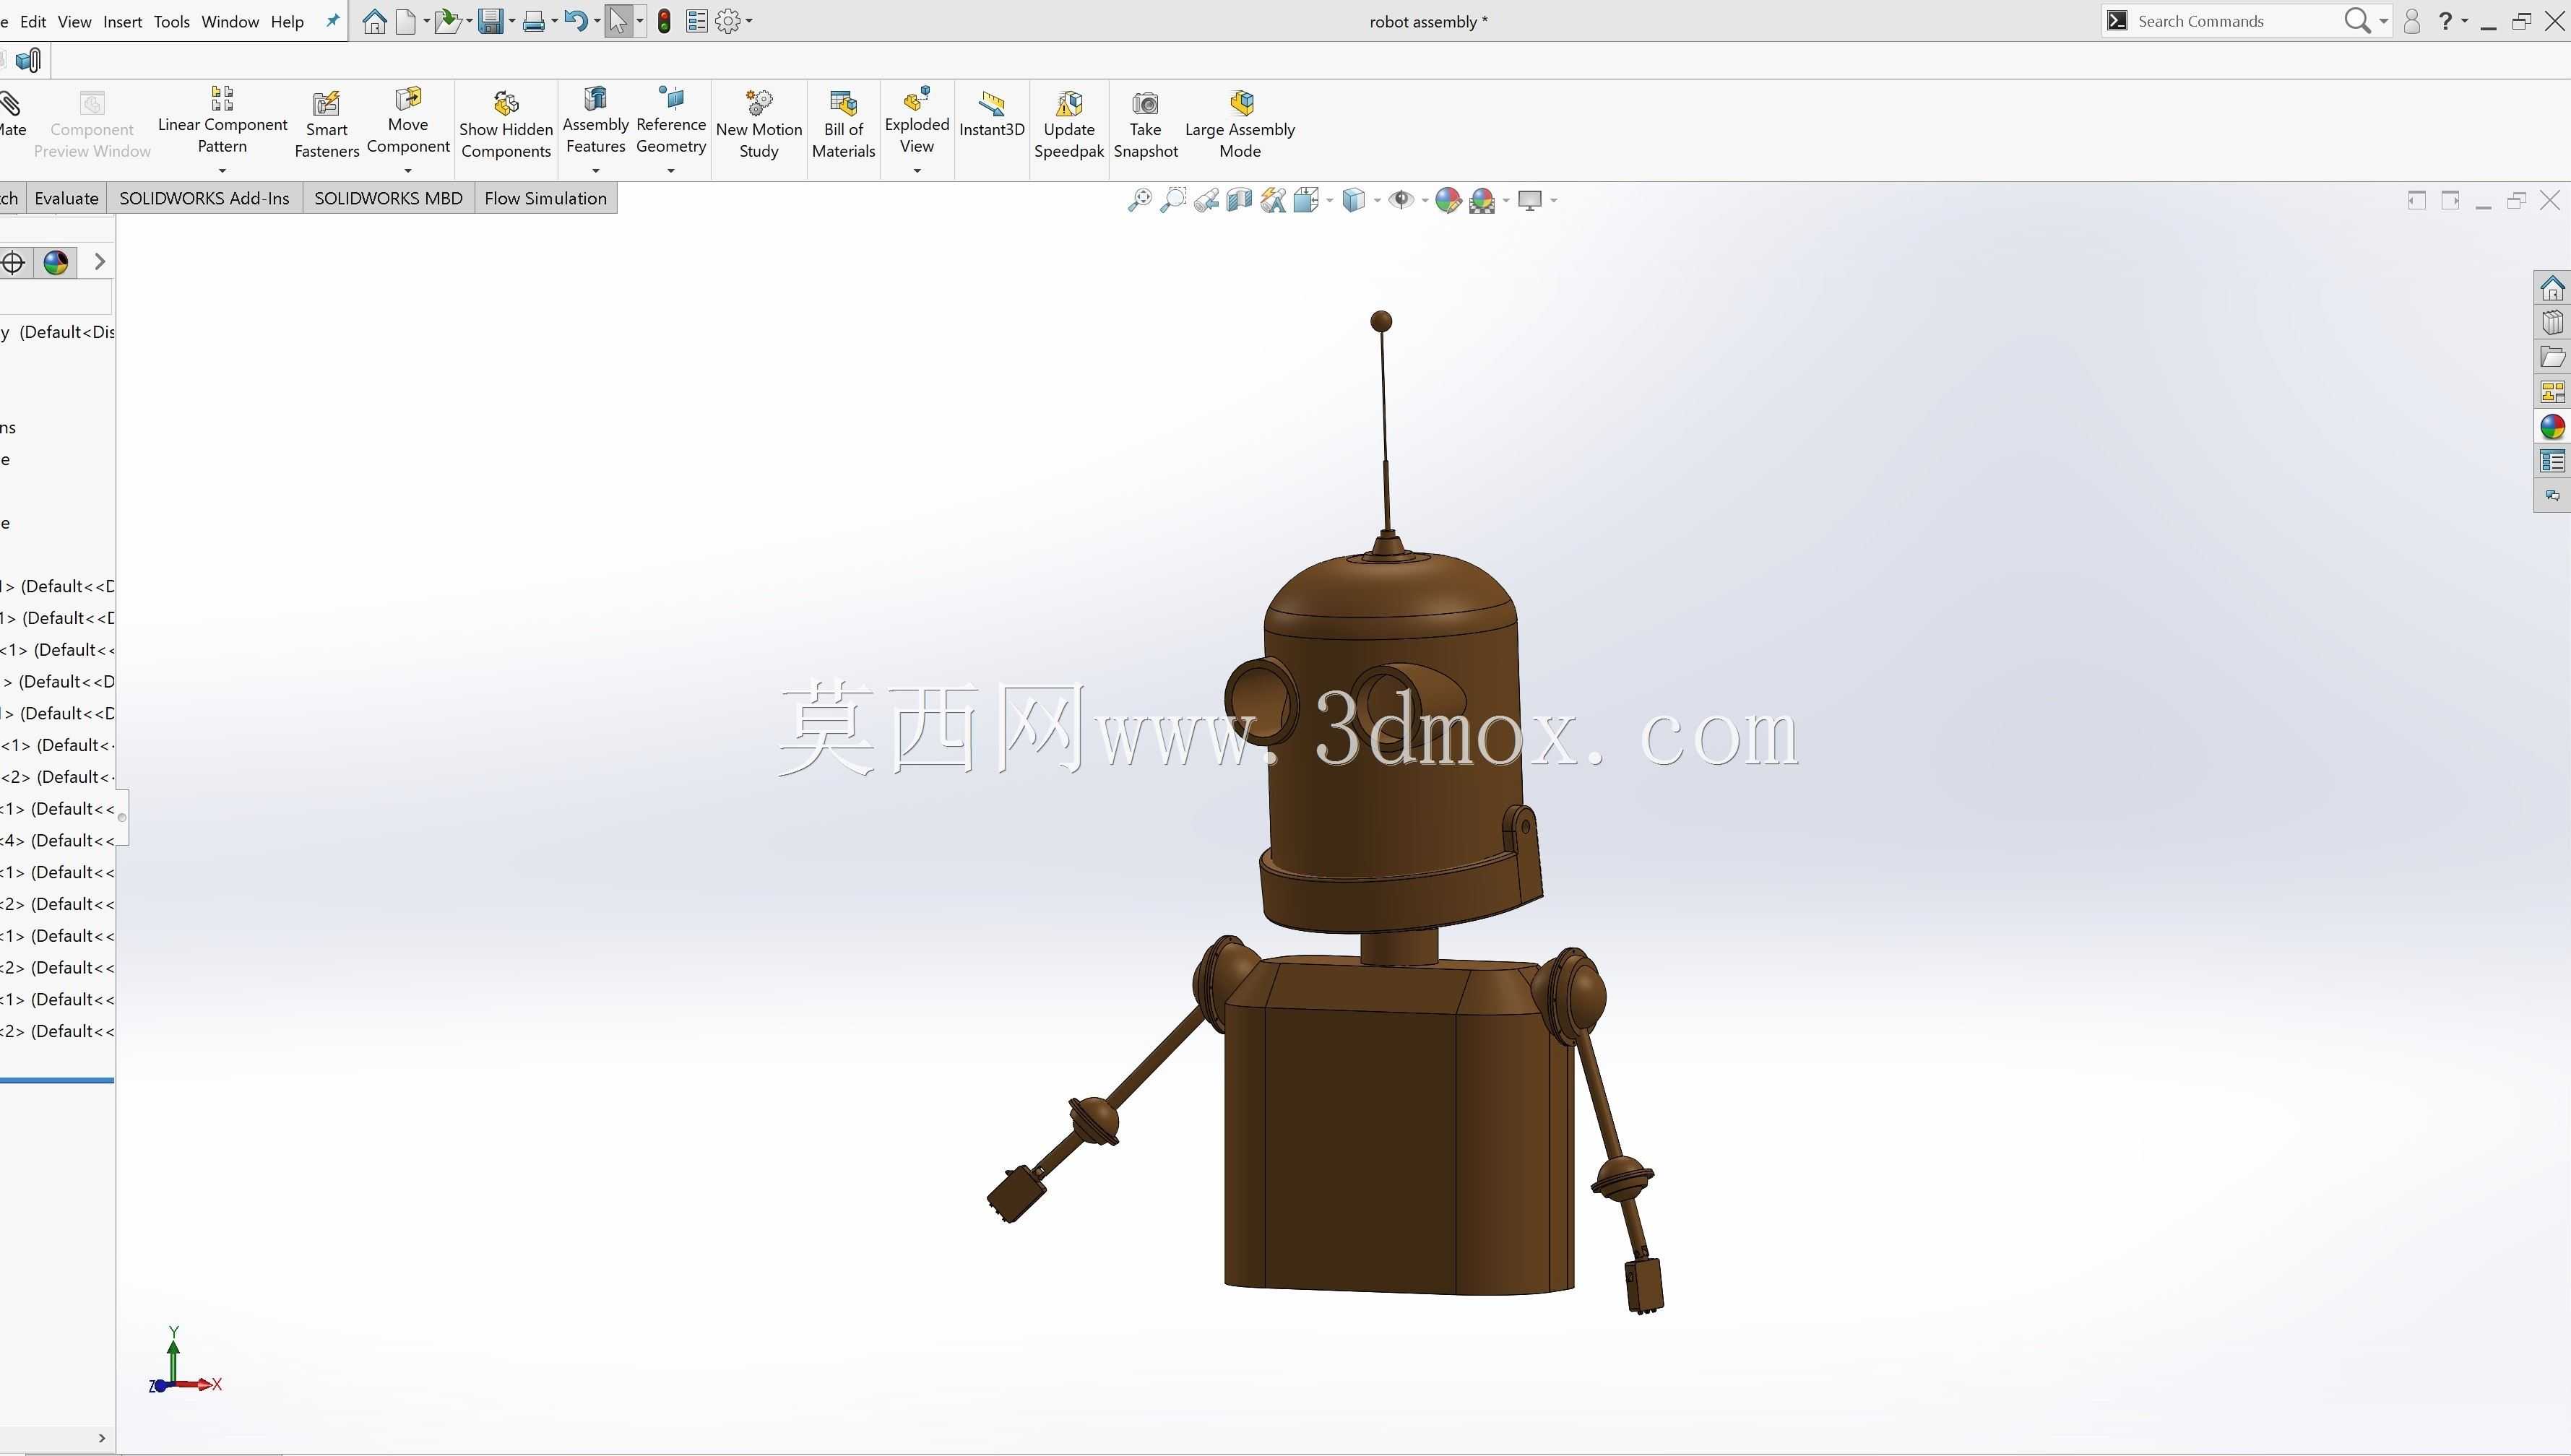
Task: Switch to the Evaluate tab
Action: point(66,198)
